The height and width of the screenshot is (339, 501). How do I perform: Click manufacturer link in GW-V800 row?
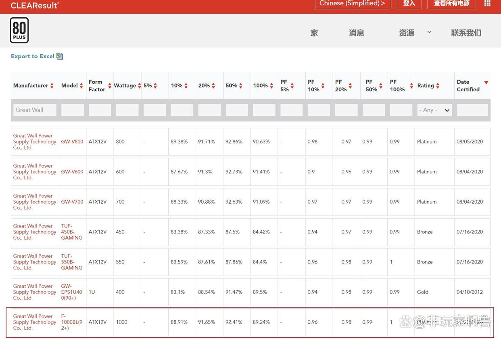pyautogui.click(x=35, y=142)
